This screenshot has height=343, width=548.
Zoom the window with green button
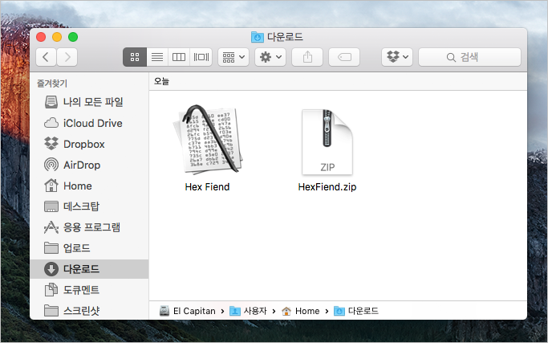point(73,37)
